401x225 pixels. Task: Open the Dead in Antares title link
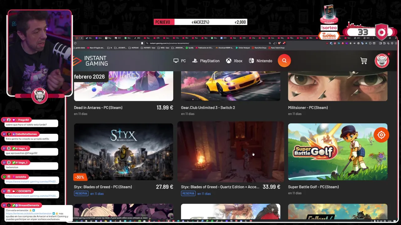pyautogui.click(x=98, y=107)
